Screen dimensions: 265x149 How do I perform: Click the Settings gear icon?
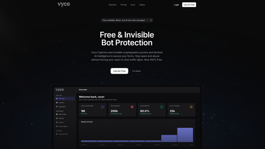[57, 118]
